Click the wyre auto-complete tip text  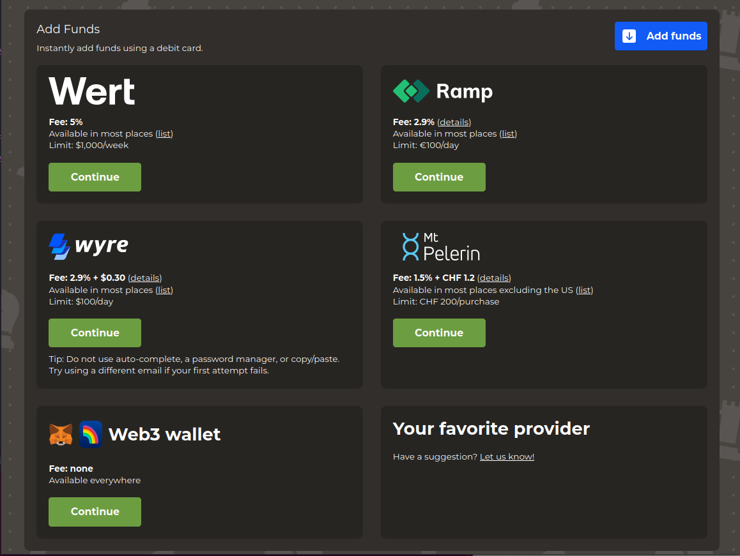tap(194, 359)
